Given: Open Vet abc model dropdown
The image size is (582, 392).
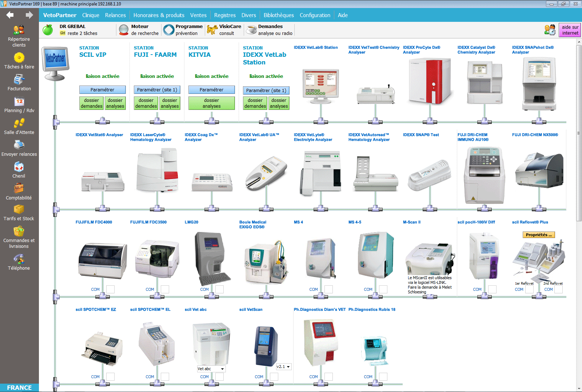Looking at the screenshot, I should [211, 369].
